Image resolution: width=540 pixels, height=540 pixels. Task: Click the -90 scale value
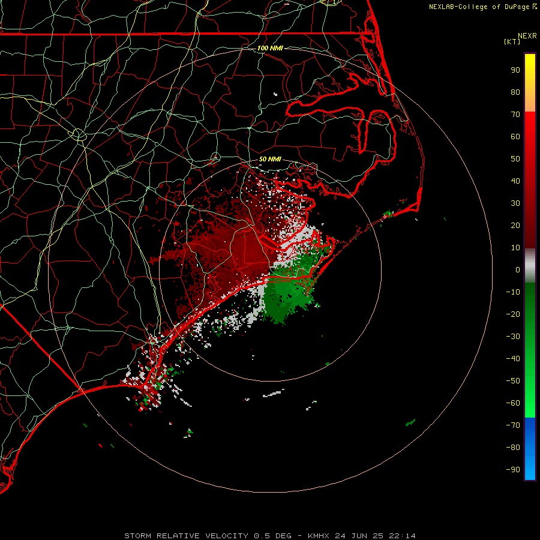coord(513,470)
